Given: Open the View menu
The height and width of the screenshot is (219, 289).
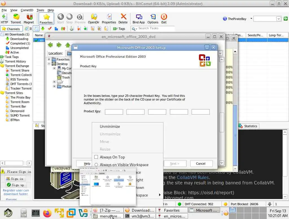Looking at the screenshot, I should [x=14, y=10].
